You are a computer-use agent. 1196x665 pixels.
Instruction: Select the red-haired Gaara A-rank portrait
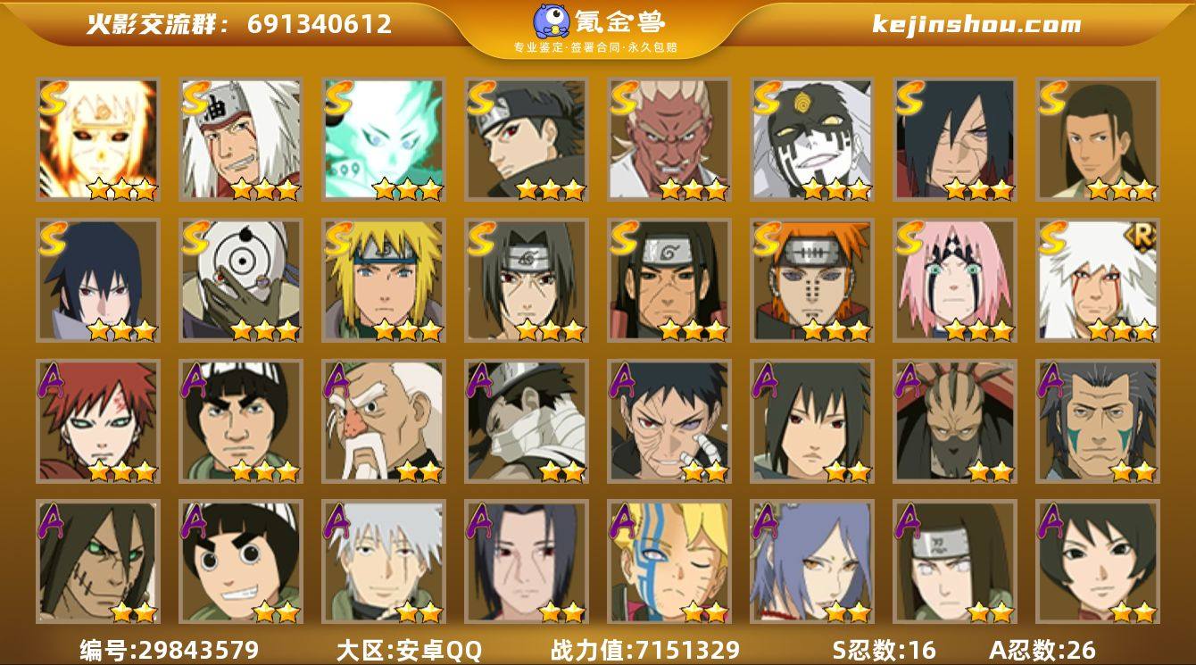[97, 420]
